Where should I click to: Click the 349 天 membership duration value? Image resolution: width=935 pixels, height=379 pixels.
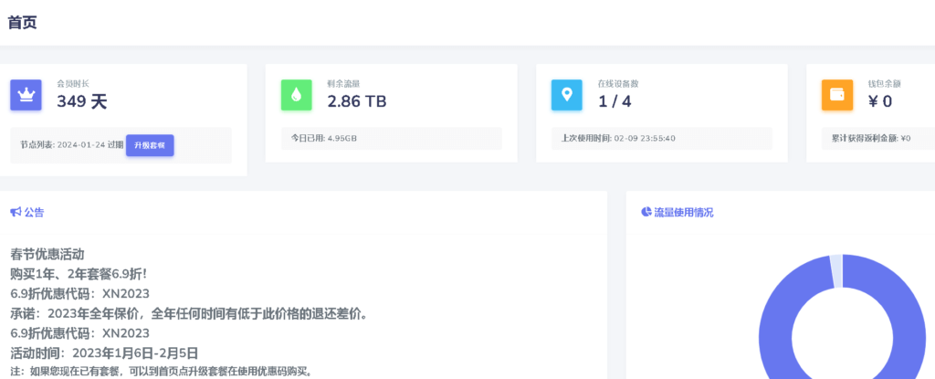point(81,101)
